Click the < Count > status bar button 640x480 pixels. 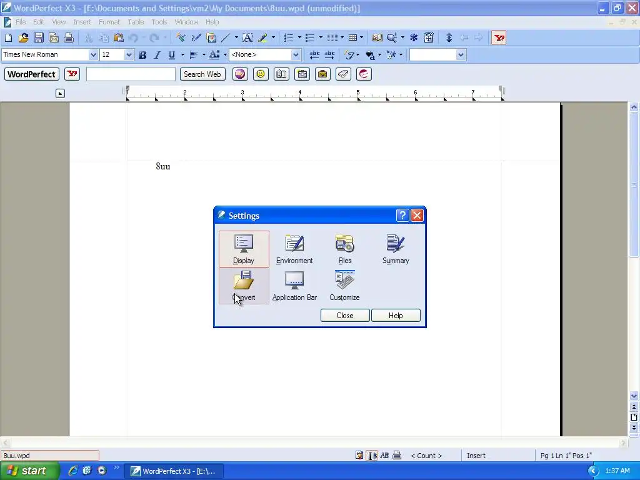(x=426, y=456)
